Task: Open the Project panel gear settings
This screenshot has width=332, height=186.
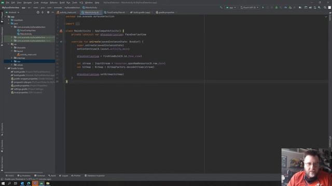Action: [x=48, y=12]
